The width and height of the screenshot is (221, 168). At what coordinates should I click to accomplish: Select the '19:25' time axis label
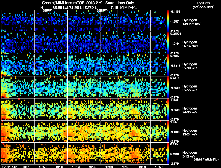click(x=93, y=167)
